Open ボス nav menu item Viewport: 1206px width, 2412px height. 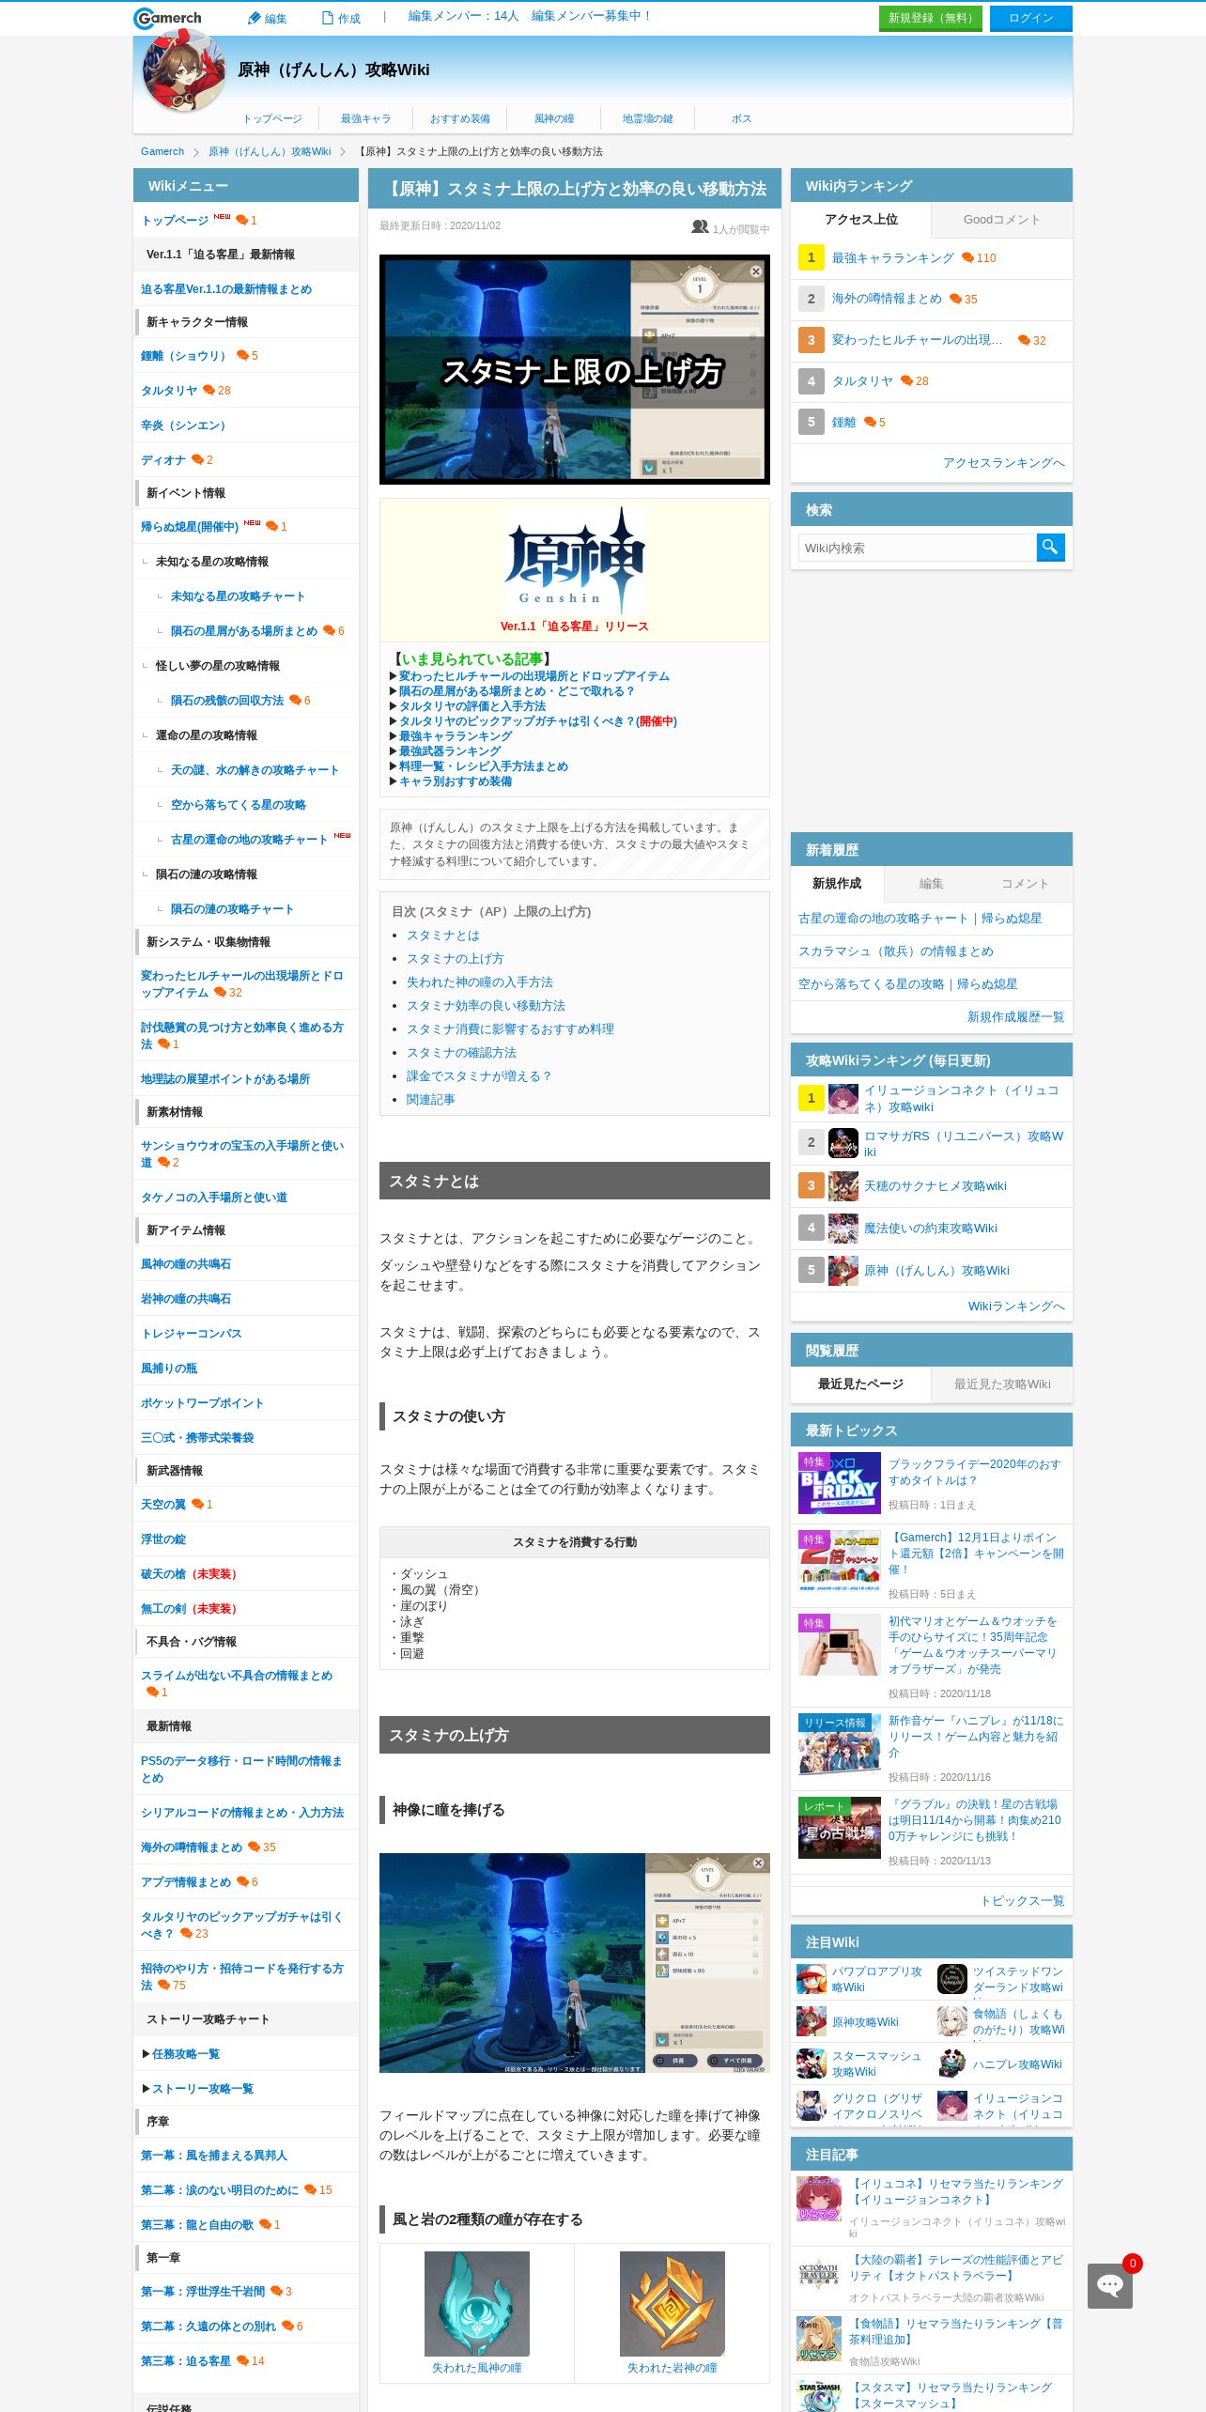(742, 118)
